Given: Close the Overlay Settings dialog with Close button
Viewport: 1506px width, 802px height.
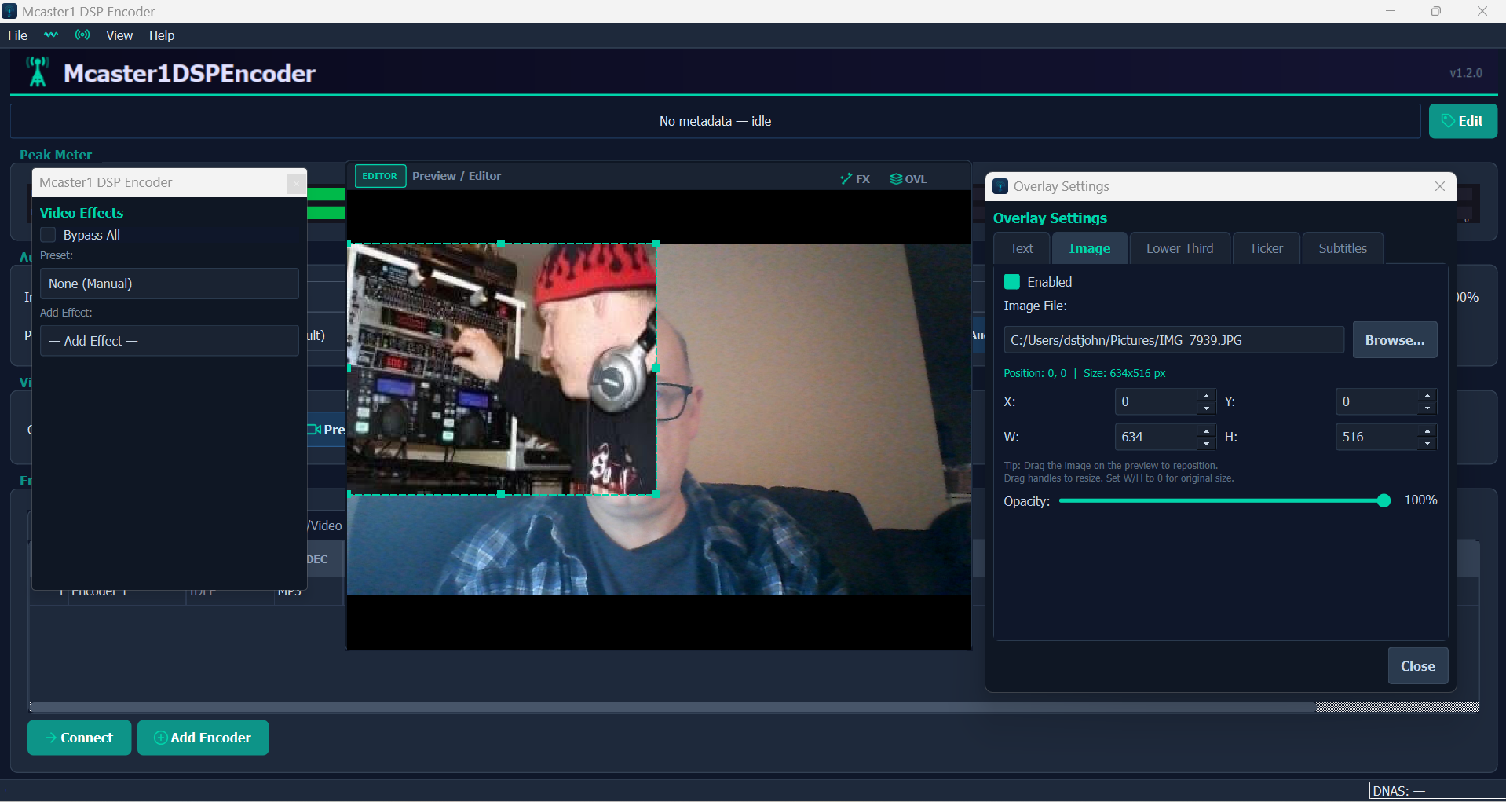Looking at the screenshot, I should click(1417, 665).
